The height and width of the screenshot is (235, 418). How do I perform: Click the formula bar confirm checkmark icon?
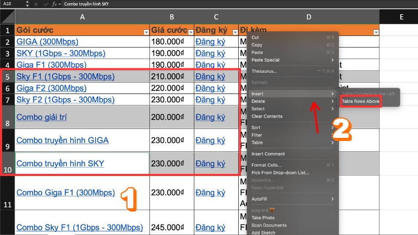46,4
